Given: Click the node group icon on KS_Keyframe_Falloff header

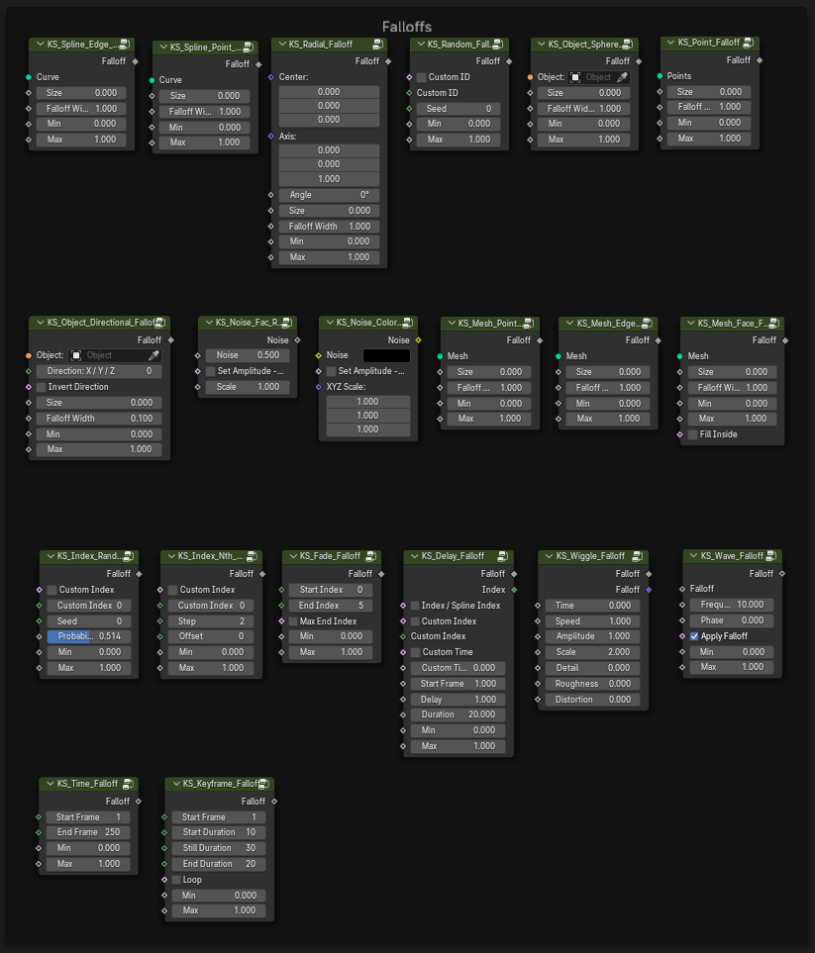Looking at the screenshot, I should pos(263,783).
